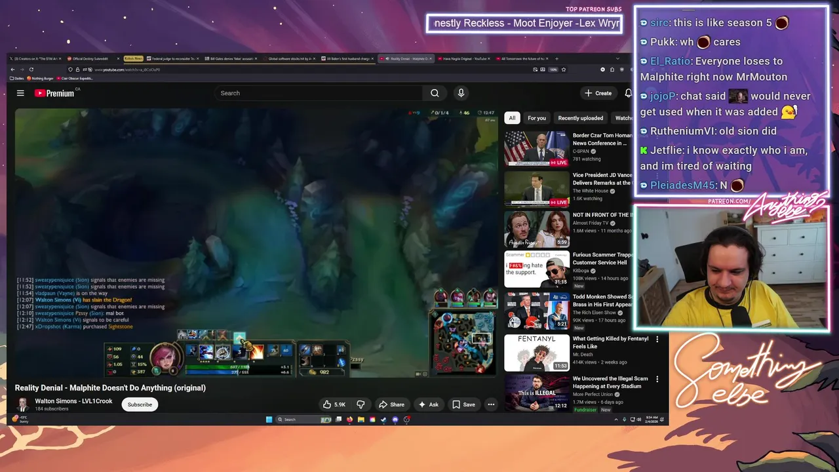Viewport: 839px width, 472px height.
Task: Click the in-game minimap in video
Action: 462,344
